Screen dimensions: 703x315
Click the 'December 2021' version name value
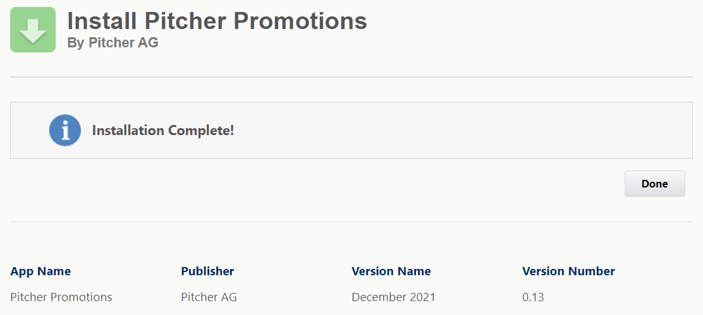[x=393, y=297]
